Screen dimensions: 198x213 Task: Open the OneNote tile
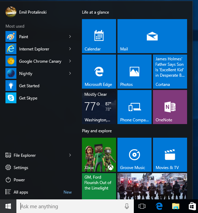point(170,107)
